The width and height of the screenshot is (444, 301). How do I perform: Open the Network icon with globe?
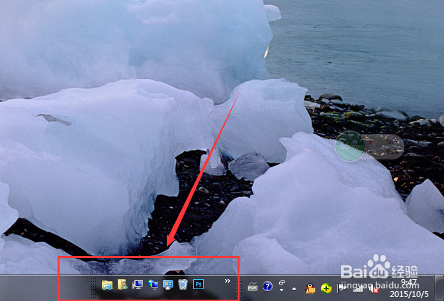pyautogui.click(x=153, y=284)
